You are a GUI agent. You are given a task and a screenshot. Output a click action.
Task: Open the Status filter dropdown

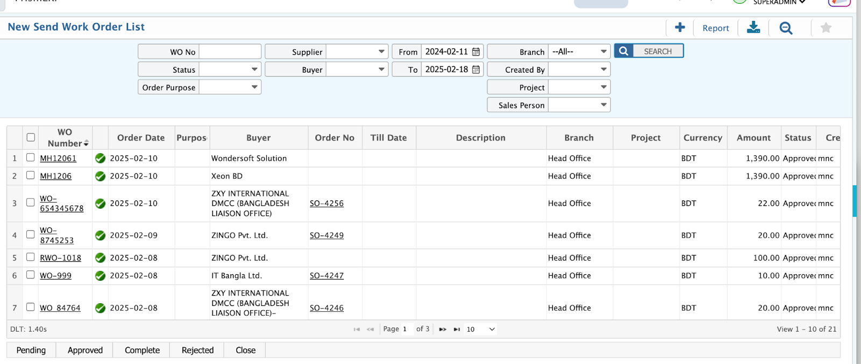coord(230,69)
